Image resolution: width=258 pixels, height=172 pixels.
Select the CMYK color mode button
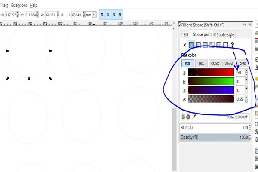[x=215, y=64]
